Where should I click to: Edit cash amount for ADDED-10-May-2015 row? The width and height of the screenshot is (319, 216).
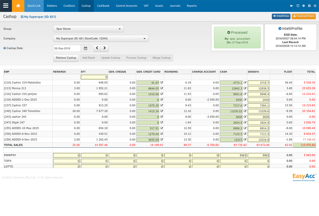pos(245,128)
